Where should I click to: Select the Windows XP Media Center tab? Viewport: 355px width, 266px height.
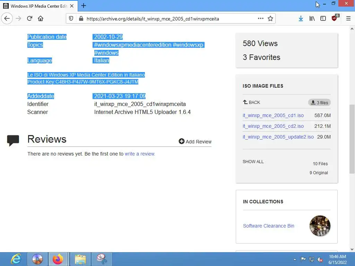(39, 6)
